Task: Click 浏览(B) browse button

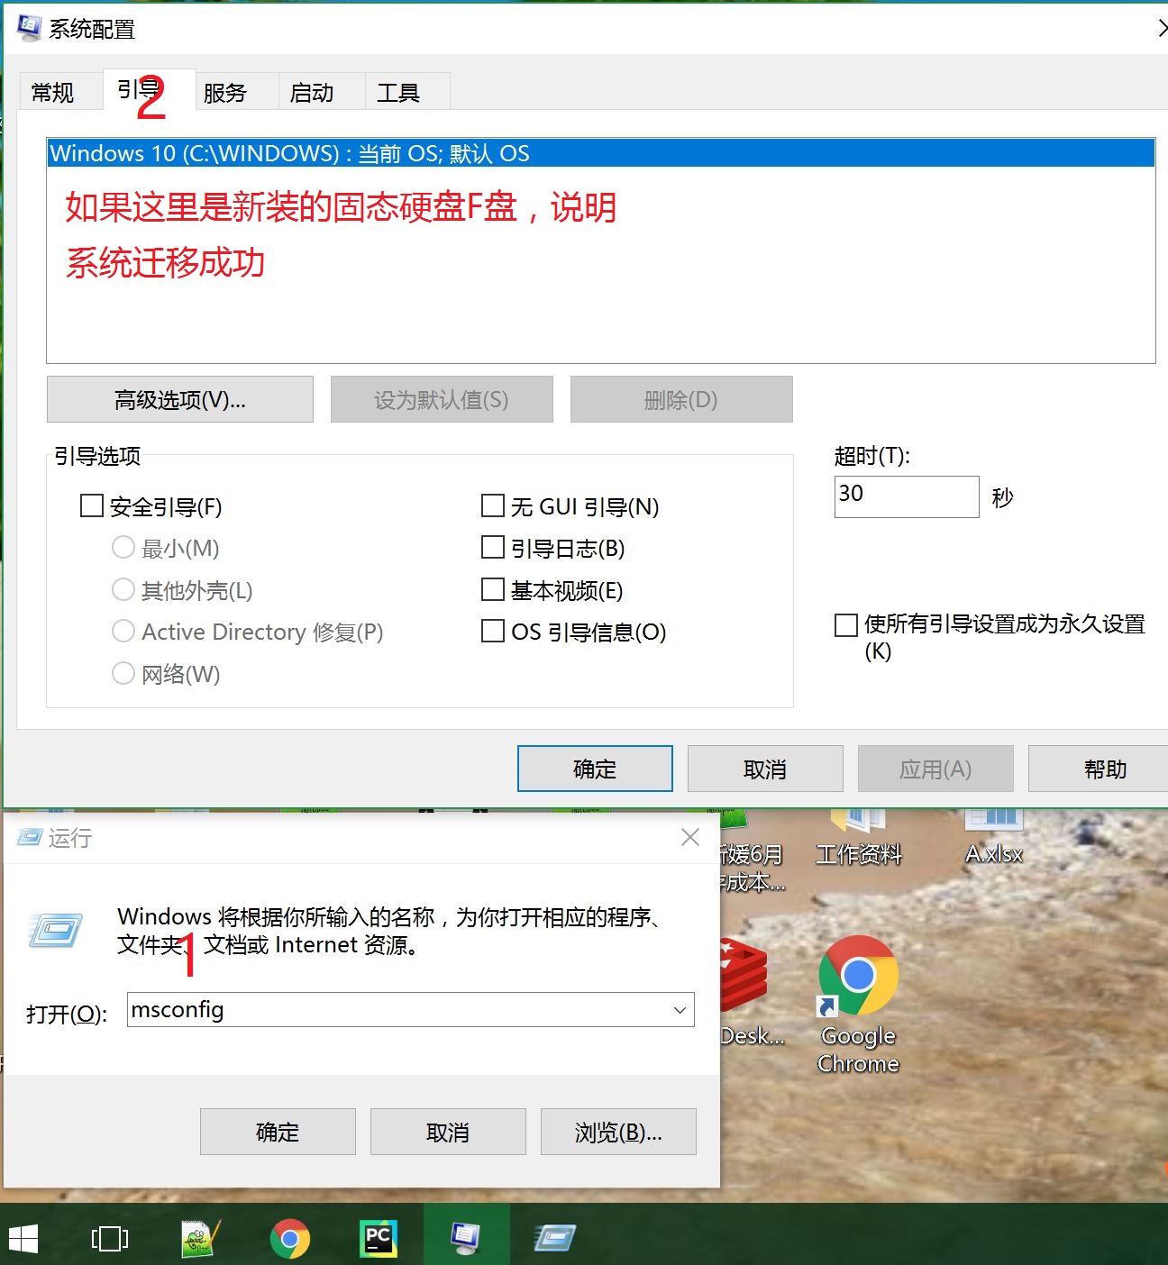Action: (618, 1132)
